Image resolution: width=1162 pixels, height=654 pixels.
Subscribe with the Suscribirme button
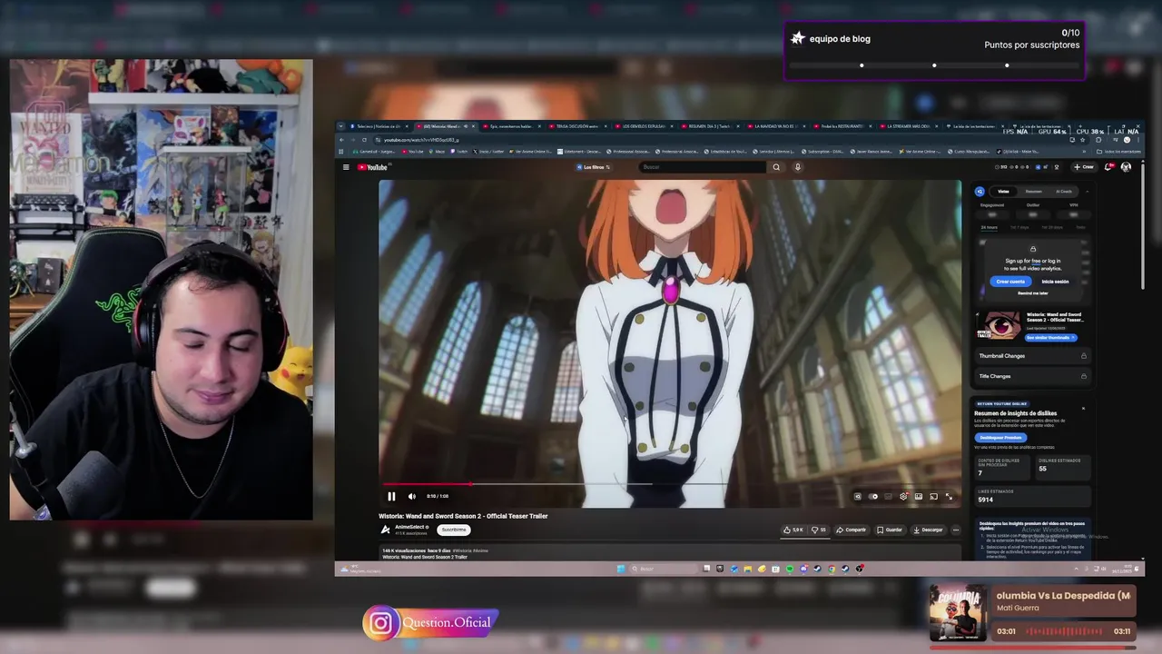453,530
